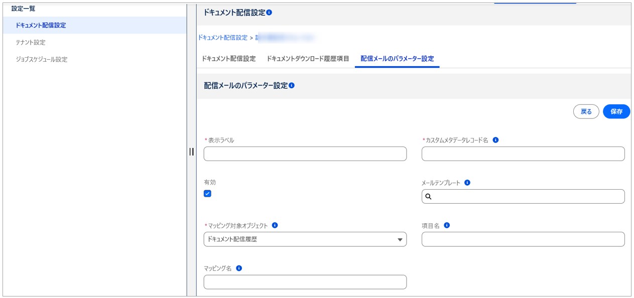Select 配信メールのパラメーター設定 tab

397,59
